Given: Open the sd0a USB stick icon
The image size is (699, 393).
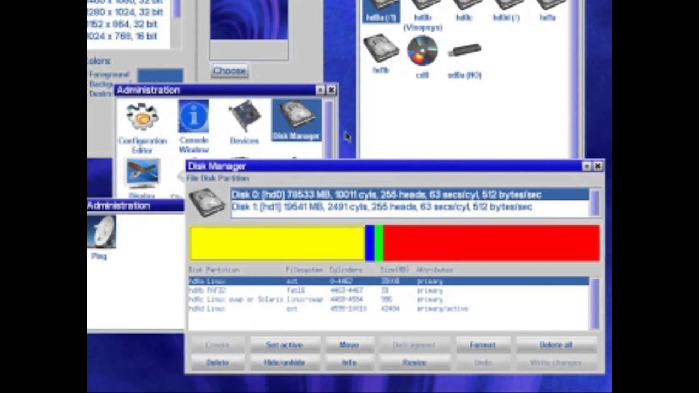Looking at the screenshot, I should tap(464, 60).
